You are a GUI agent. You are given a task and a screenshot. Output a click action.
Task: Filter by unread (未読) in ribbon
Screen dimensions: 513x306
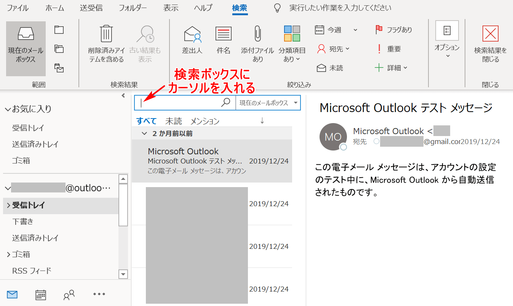tap(330, 68)
